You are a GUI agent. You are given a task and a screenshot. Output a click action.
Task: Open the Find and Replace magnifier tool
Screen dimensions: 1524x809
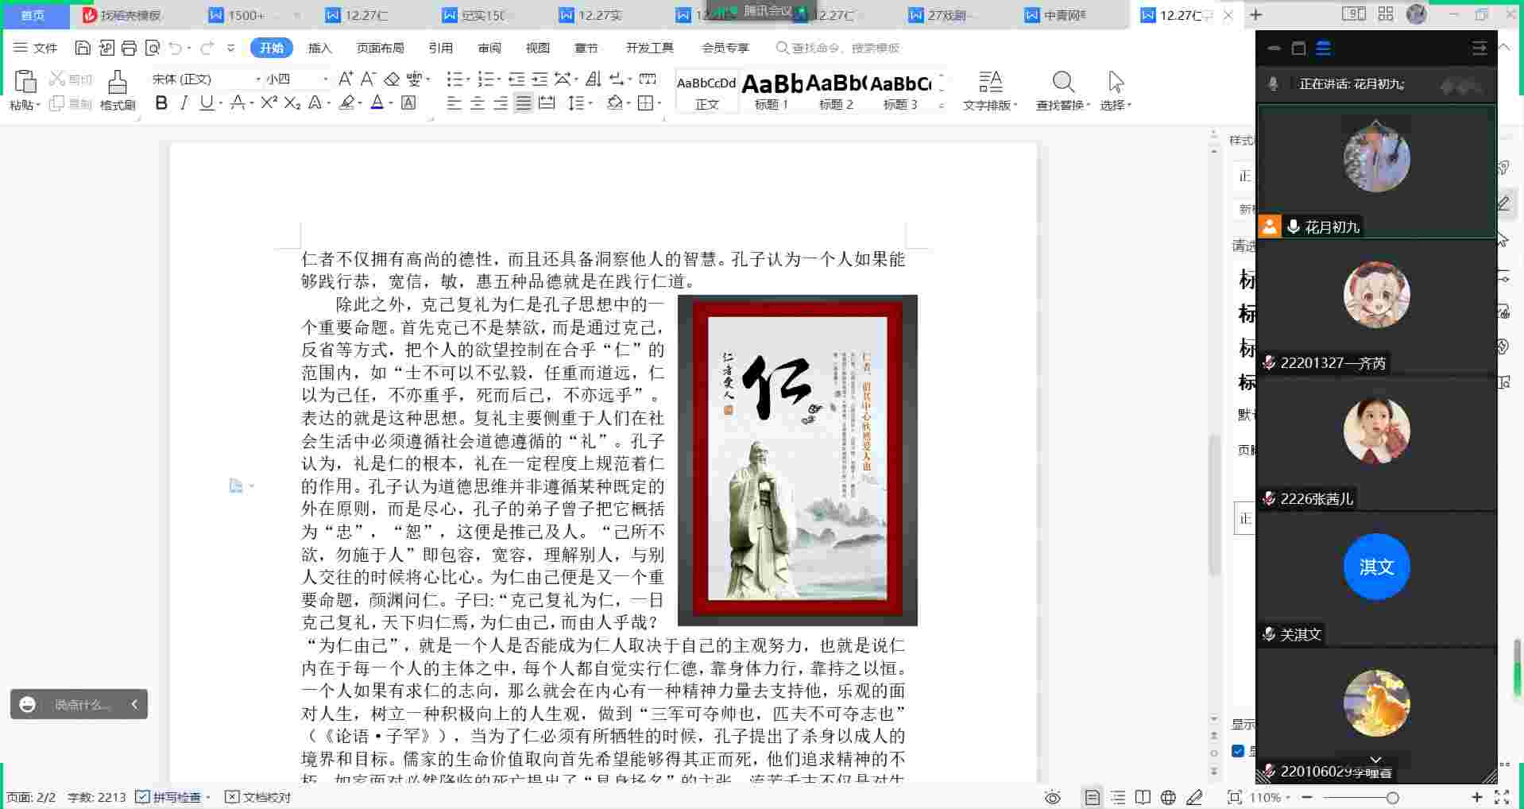(x=1062, y=83)
